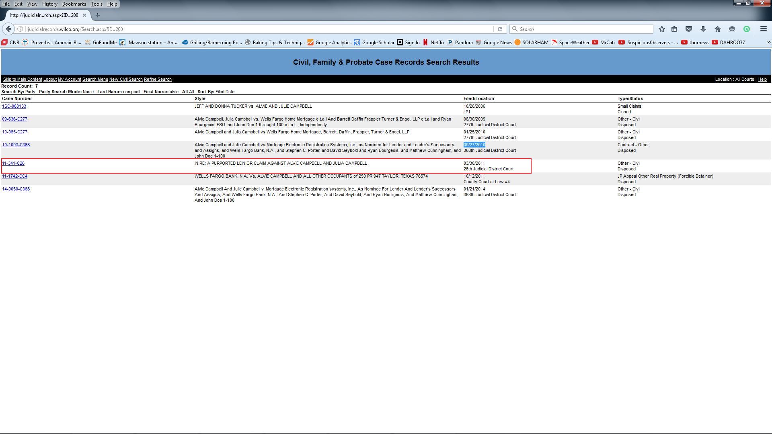This screenshot has width=772, height=434.
Task: Open case 14-0050-C368 link
Action: point(16,189)
